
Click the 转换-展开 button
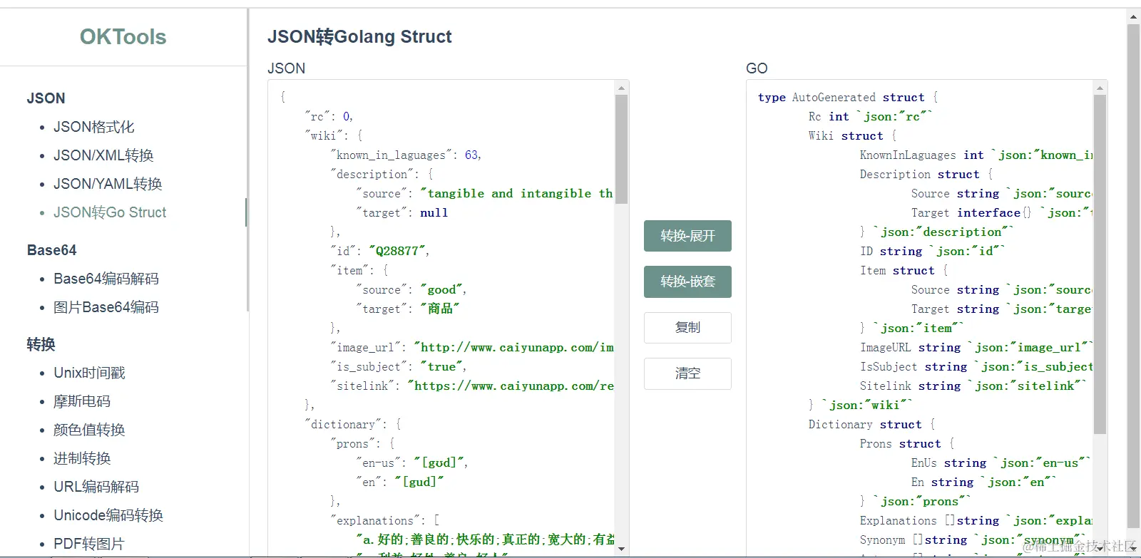[x=687, y=236]
